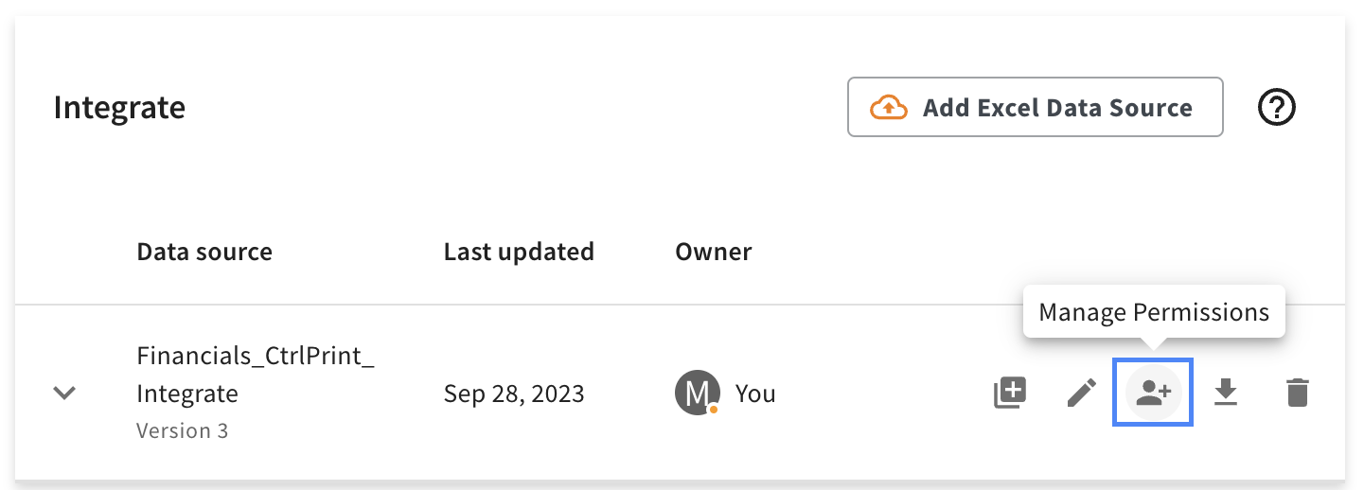Click the orange cloud upload icon
This screenshot has width=1364, height=490.
pyautogui.click(x=889, y=108)
